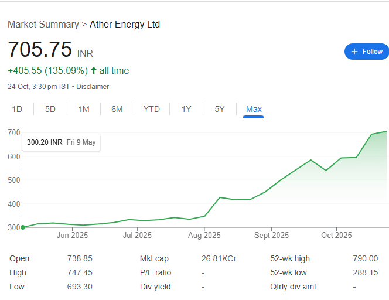Click the 705.75 stock price
The height and width of the screenshot is (300, 389).
coord(40,50)
